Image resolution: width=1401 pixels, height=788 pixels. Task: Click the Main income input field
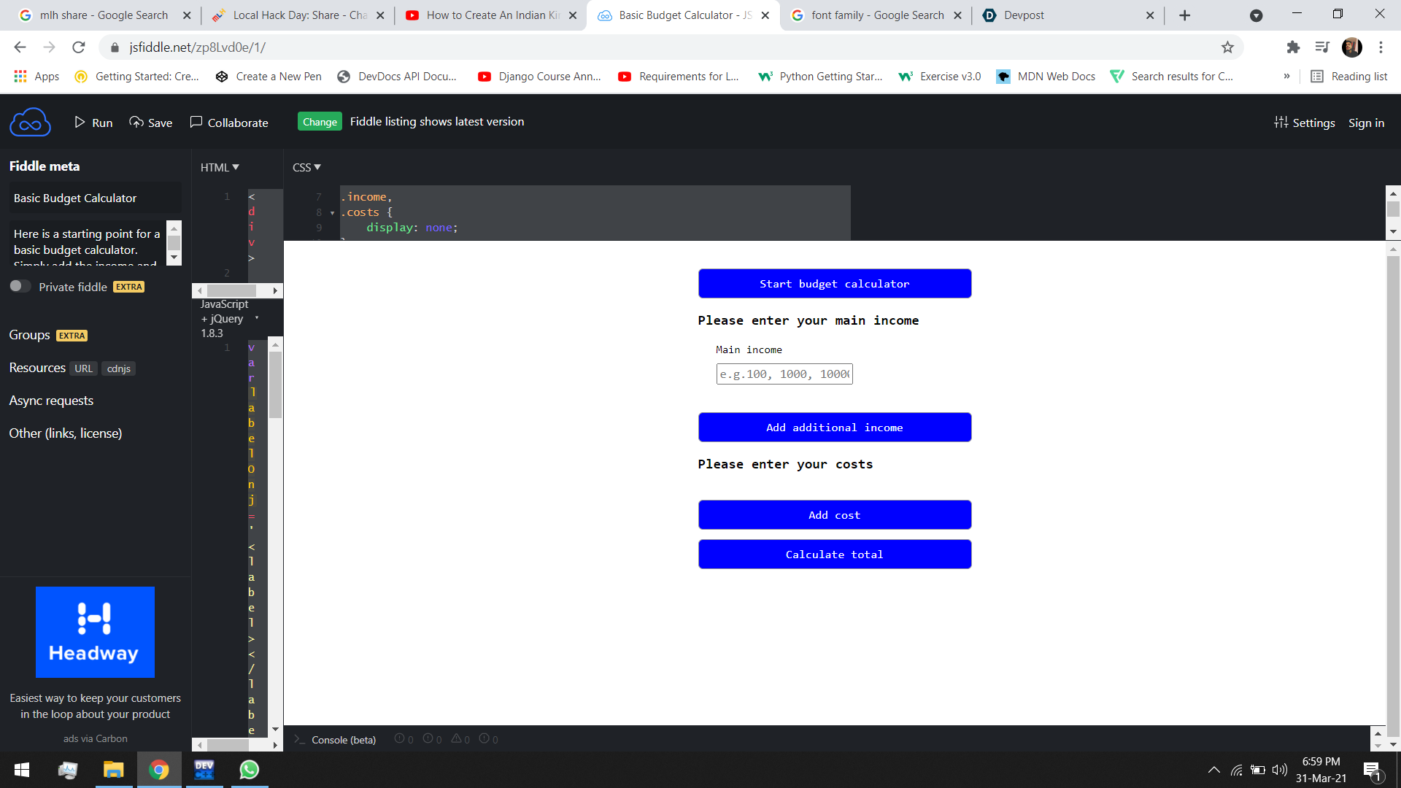click(784, 374)
